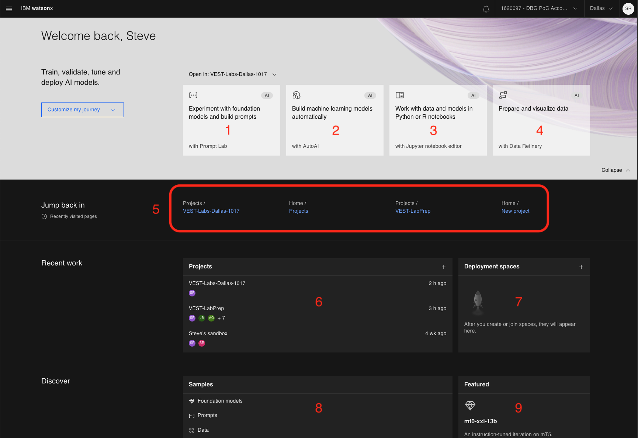Click the AI tag on AutoAI card
This screenshot has width=638, height=438.
pyautogui.click(x=370, y=95)
